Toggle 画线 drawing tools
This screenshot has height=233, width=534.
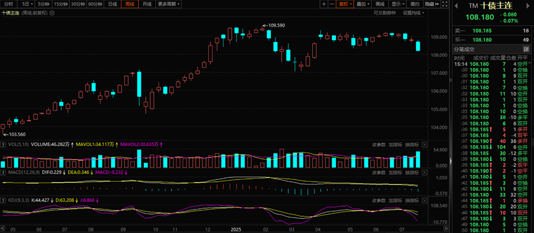click(380, 4)
